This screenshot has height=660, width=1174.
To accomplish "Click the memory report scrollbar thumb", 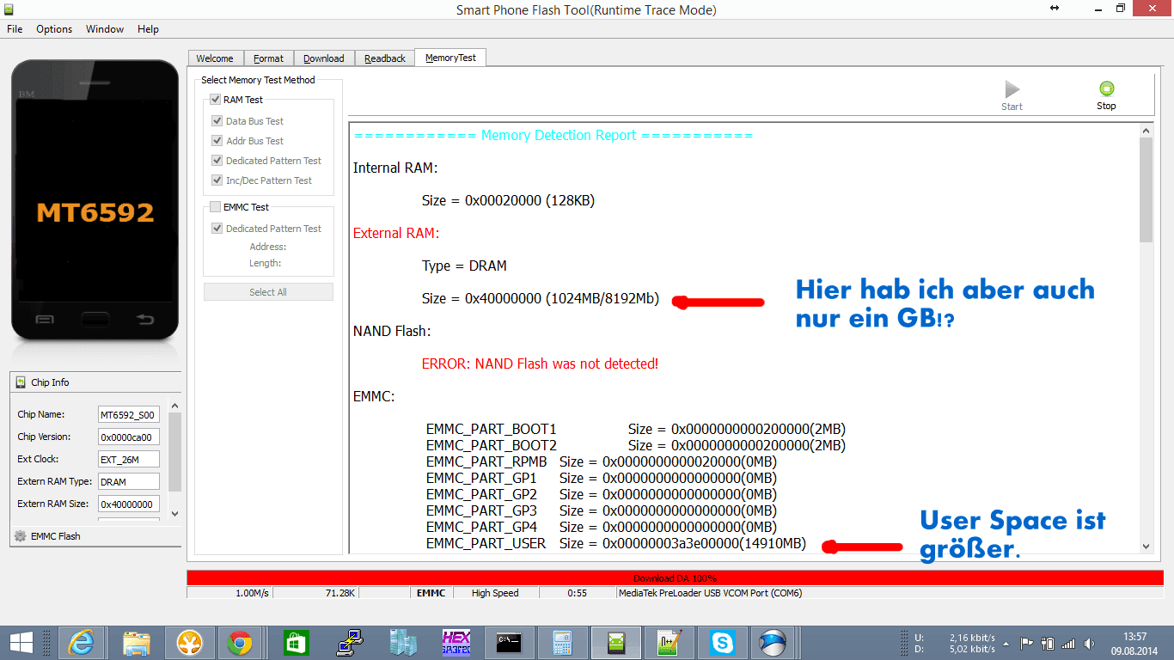I will pyautogui.click(x=1146, y=189).
